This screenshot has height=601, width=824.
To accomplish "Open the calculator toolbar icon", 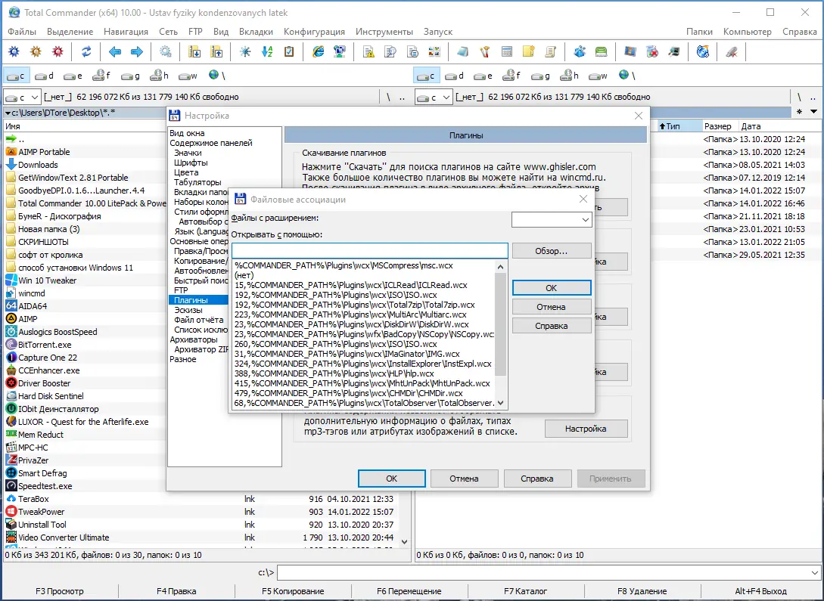I will [507, 51].
